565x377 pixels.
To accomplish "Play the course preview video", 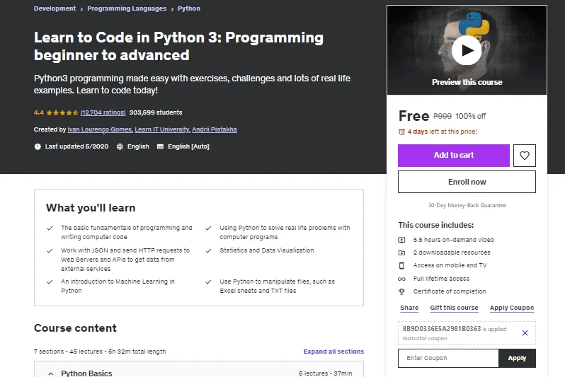I will click(467, 50).
